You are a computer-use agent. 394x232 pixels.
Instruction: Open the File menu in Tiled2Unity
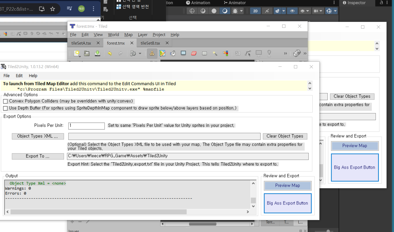(x=7, y=76)
